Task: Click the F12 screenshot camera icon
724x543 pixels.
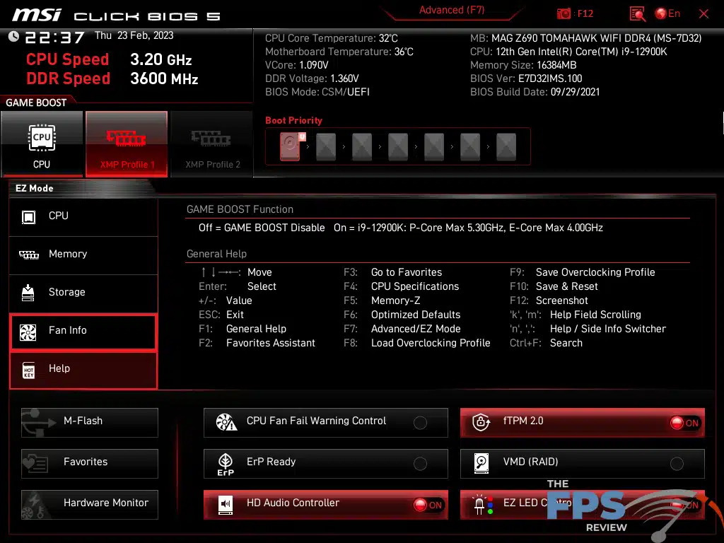Action: 564,14
